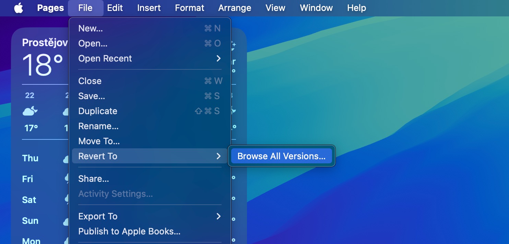Click Browse All Versions...
This screenshot has width=509, height=244.
pyautogui.click(x=281, y=156)
